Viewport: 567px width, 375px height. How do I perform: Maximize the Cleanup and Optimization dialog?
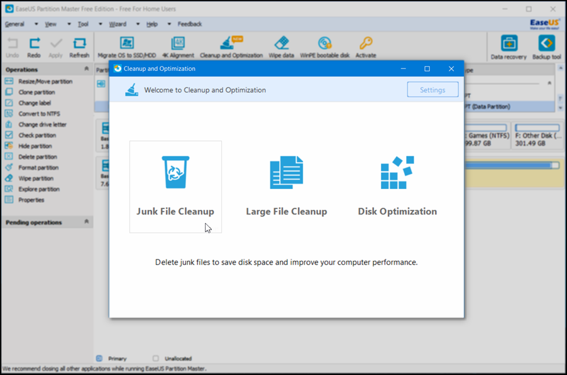click(427, 68)
